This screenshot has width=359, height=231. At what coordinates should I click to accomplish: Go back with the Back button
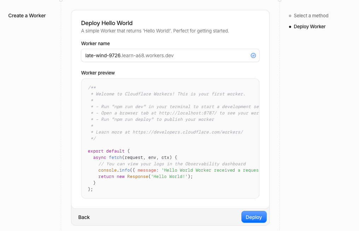pos(84,217)
